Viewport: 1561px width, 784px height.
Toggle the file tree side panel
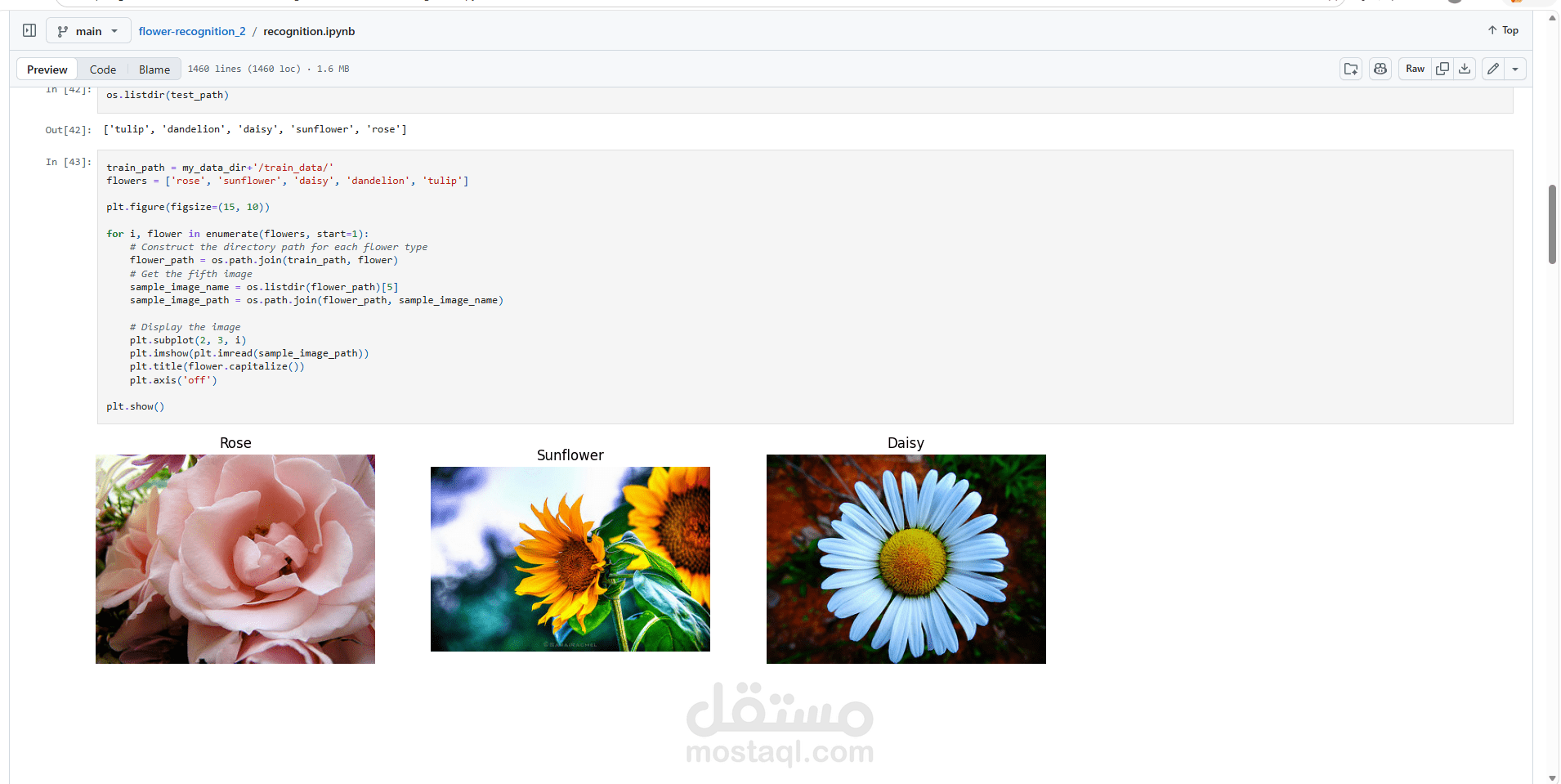coord(29,29)
